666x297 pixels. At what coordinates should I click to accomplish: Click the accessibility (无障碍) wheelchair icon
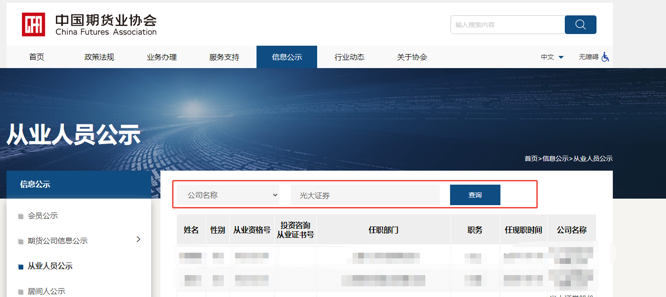pyautogui.click(x=605, y=56)
